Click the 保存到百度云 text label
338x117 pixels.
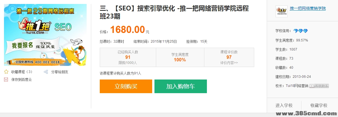click(22, 80)
